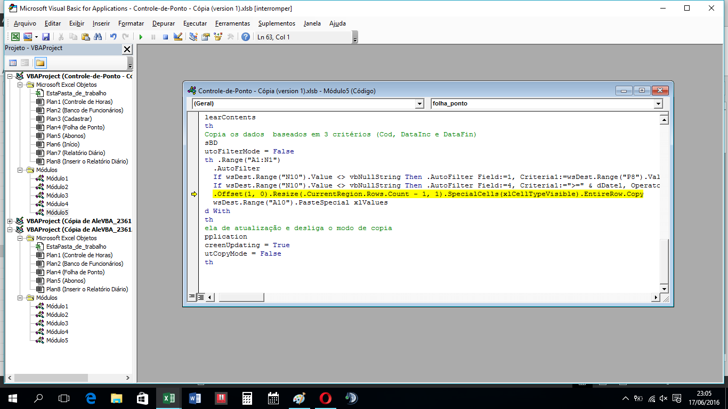Collapse the VBAProject (Controle-de-Ponto) tree node
The width and height of the screenshot is (728, 409).
pos(10,77)
